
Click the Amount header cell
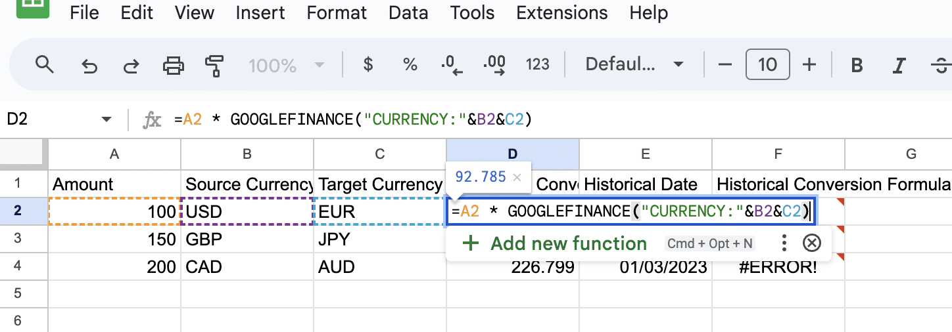114,184
